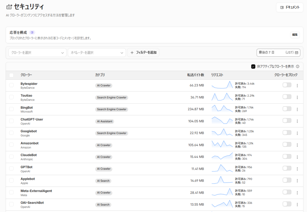
Task: Click info icon beside 非アクティブなクローラーを表示
Action: tap(298, 66)
